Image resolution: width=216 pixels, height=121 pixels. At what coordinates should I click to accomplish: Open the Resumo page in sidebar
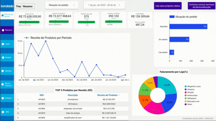7,30
